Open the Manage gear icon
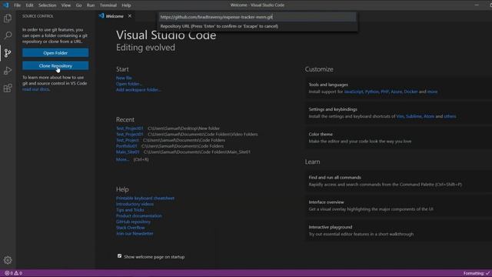This screenshot has height=277, width=492. (8, 260)
